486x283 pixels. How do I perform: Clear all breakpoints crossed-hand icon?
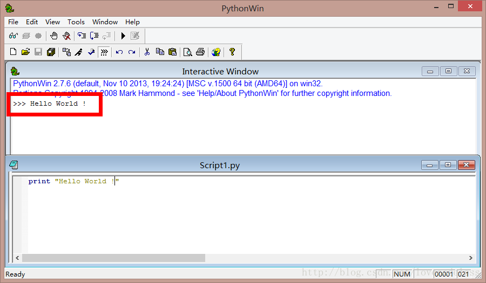[x=66, y=36]
